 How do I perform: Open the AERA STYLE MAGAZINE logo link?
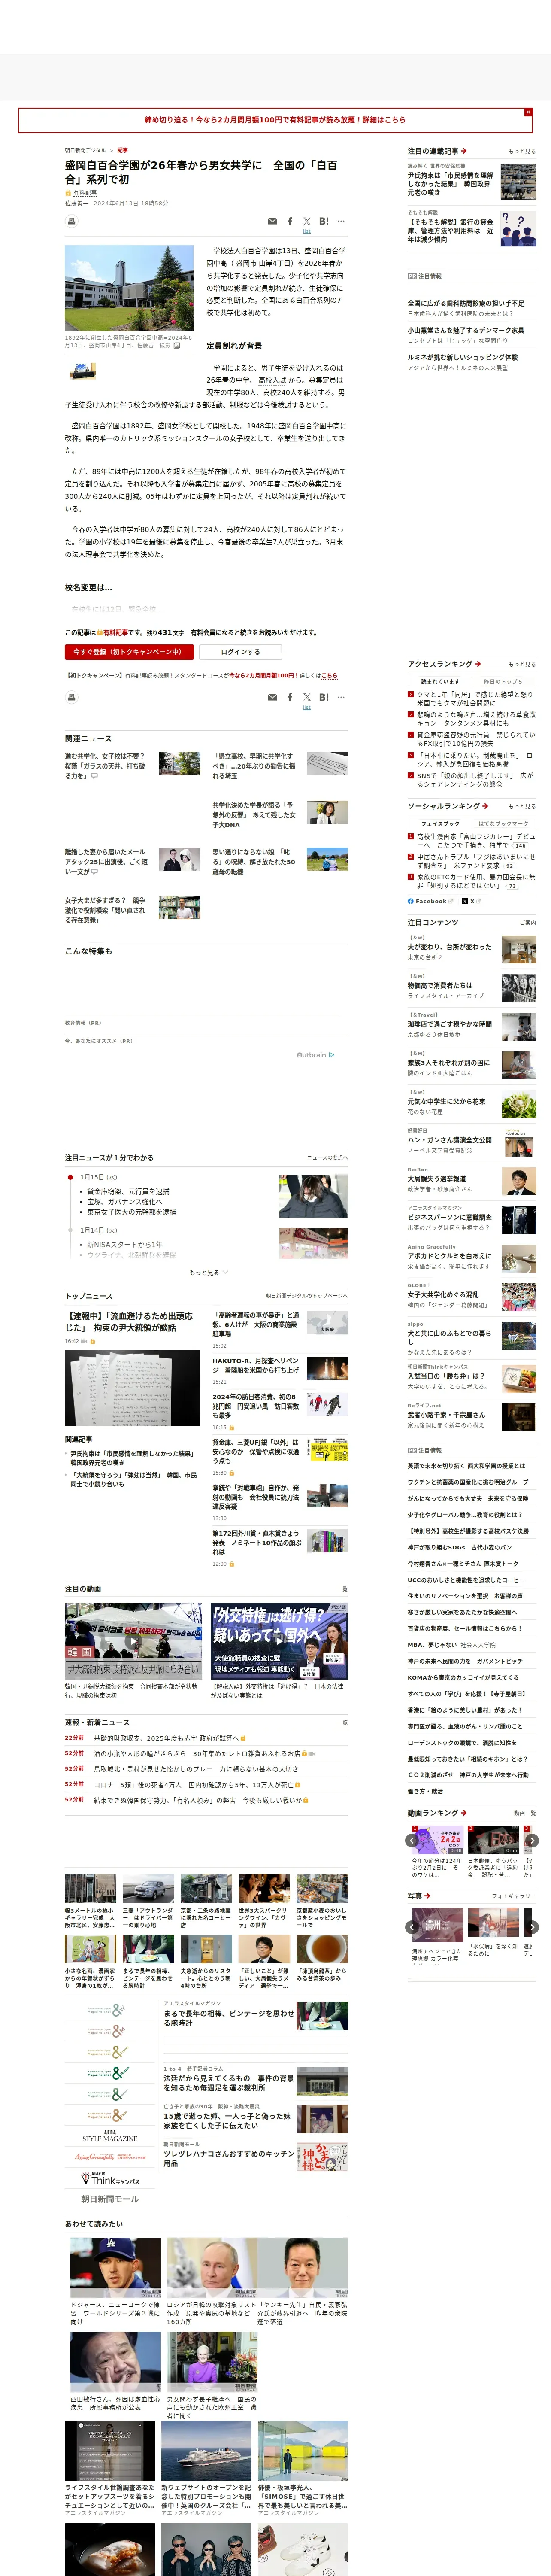click(x=109, y=2136)
